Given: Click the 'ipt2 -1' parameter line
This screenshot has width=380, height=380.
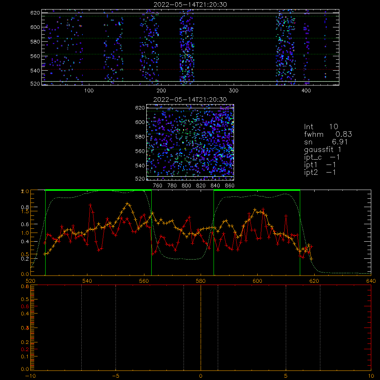Looking at the screenshot, I should [x=320, y=172].
